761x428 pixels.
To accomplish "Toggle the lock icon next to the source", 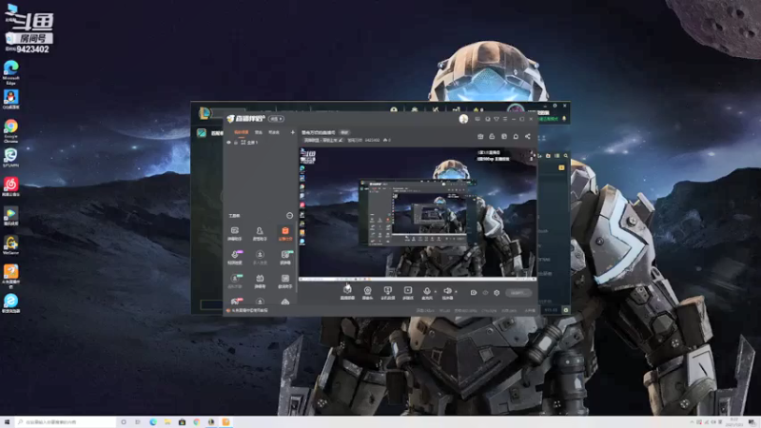I will click(236, 143).
